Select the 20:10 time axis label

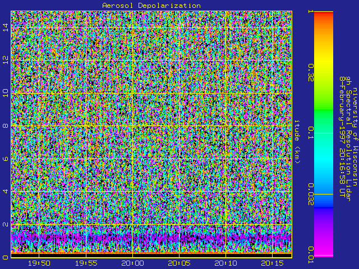point(225,263)
